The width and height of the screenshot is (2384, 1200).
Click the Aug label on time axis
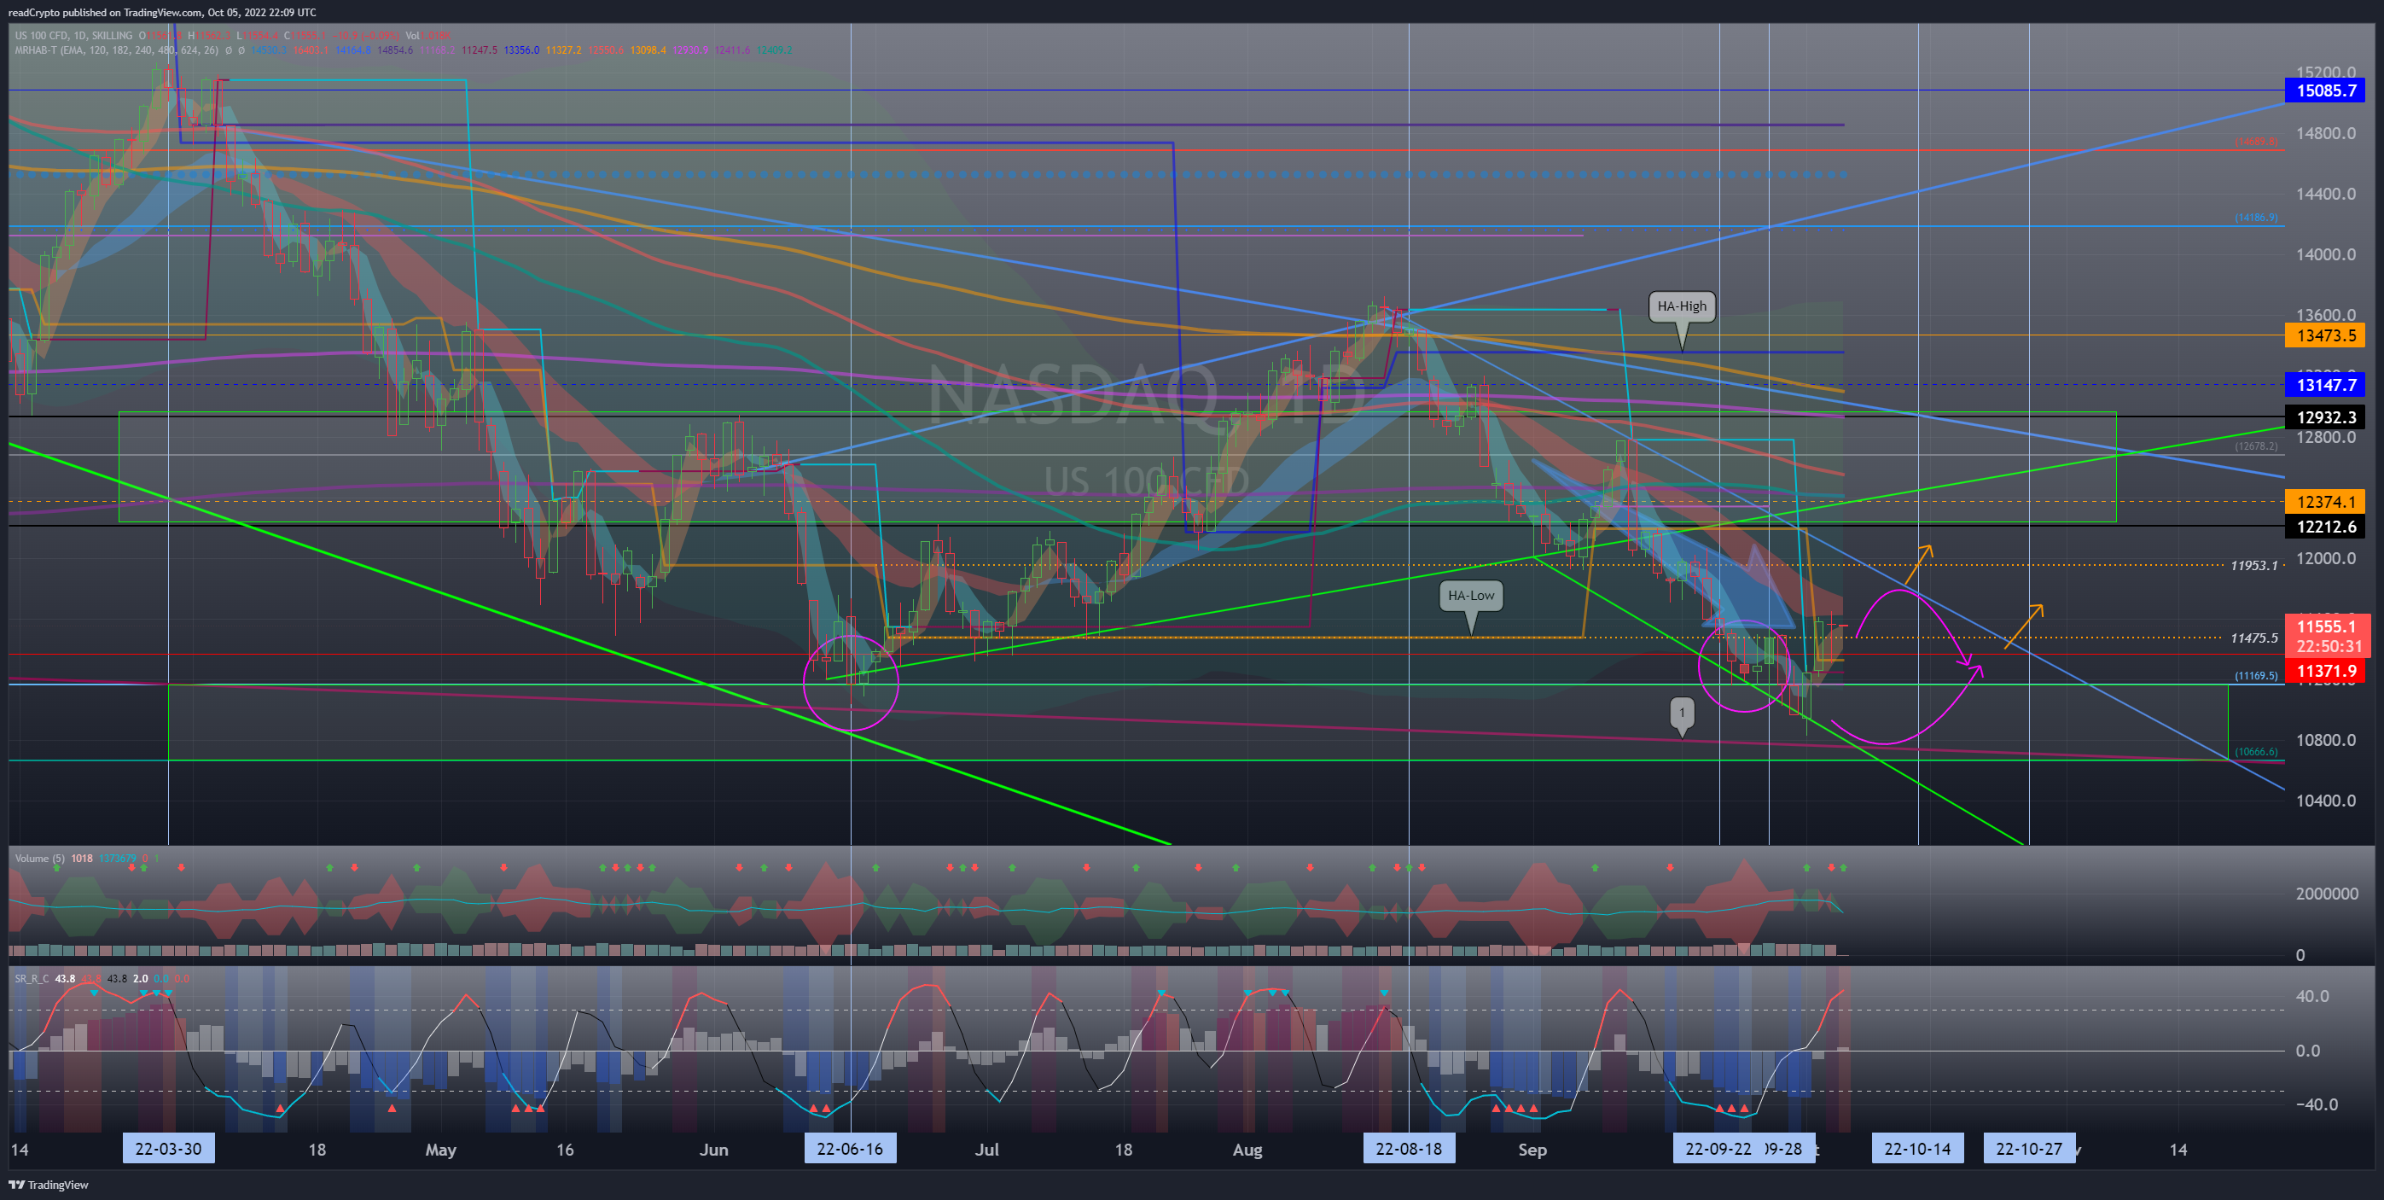pyautogui.click(x=1247, y=1150)
